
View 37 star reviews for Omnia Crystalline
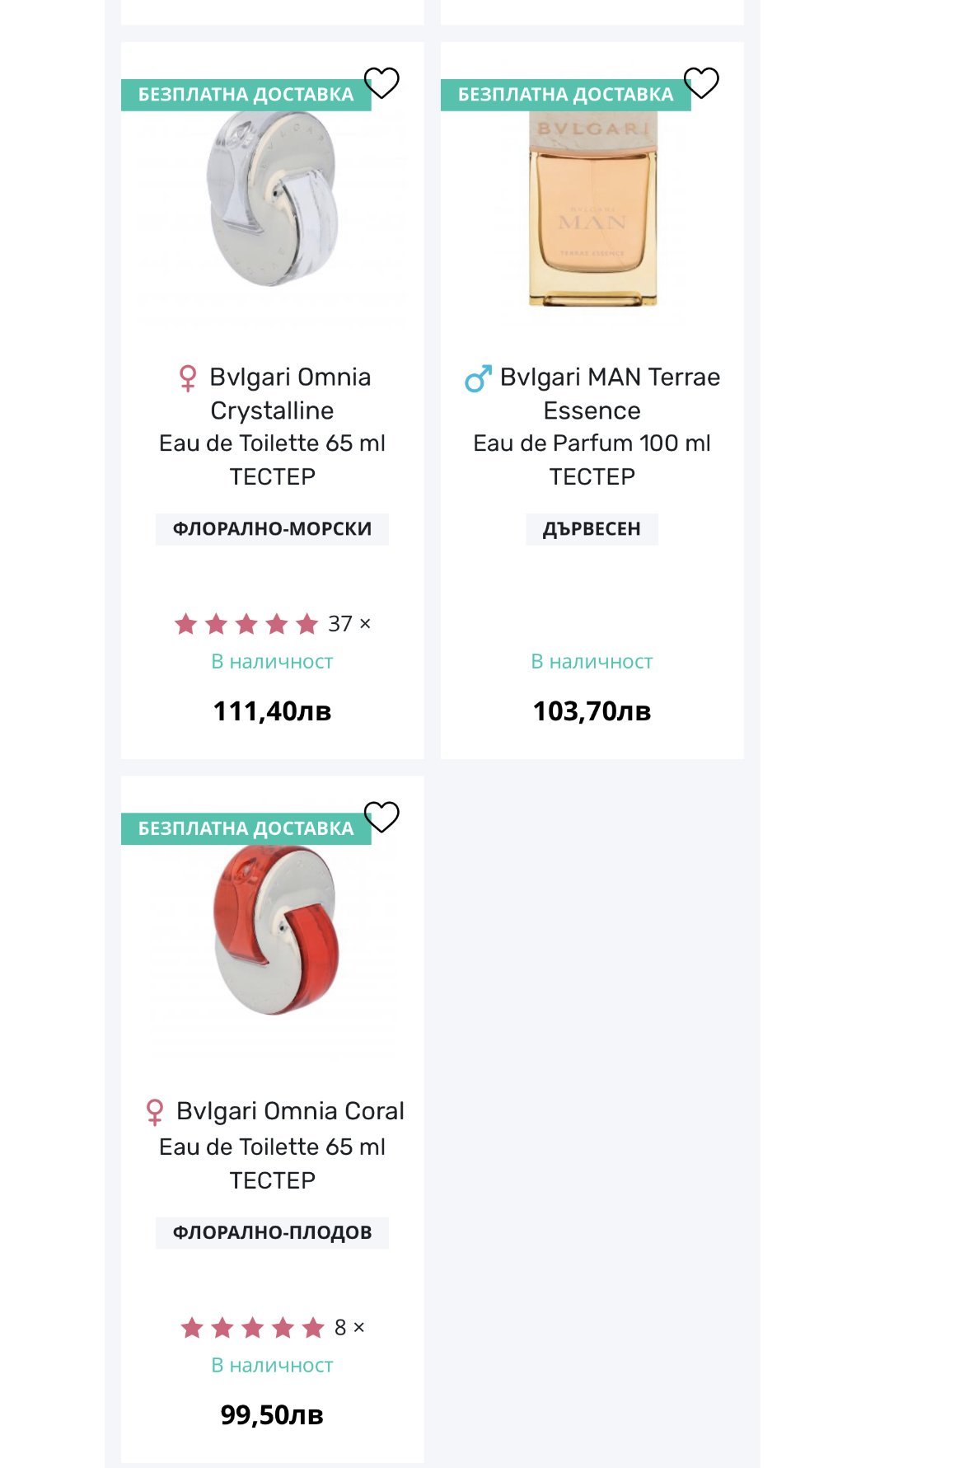tap(272, 624)
